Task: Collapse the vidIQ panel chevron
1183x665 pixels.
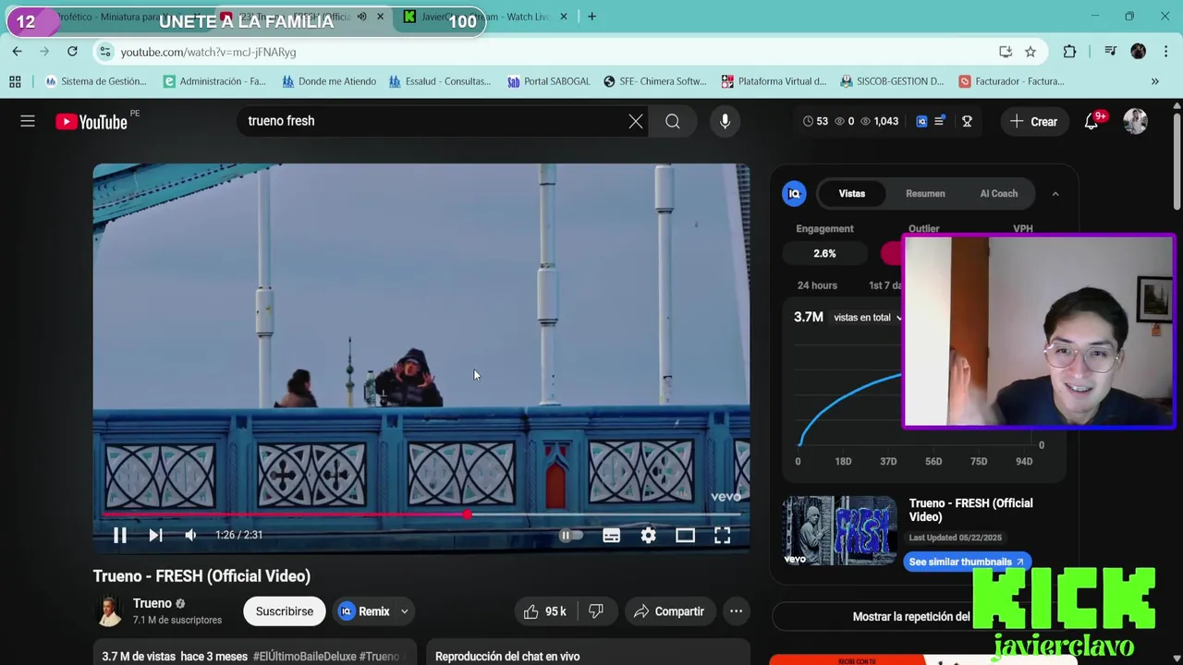Action: point(1055,194)
